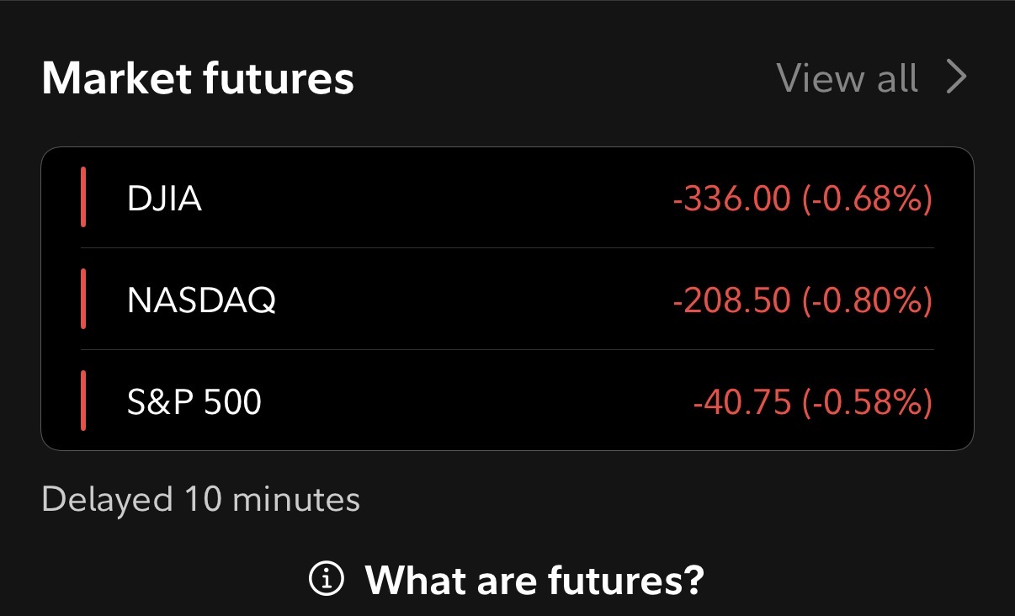Image resolution: width=1015 pixels, height=616 pixels.
Task: Select the NASDAQ futures row label
Action: (x=201, y=300)
